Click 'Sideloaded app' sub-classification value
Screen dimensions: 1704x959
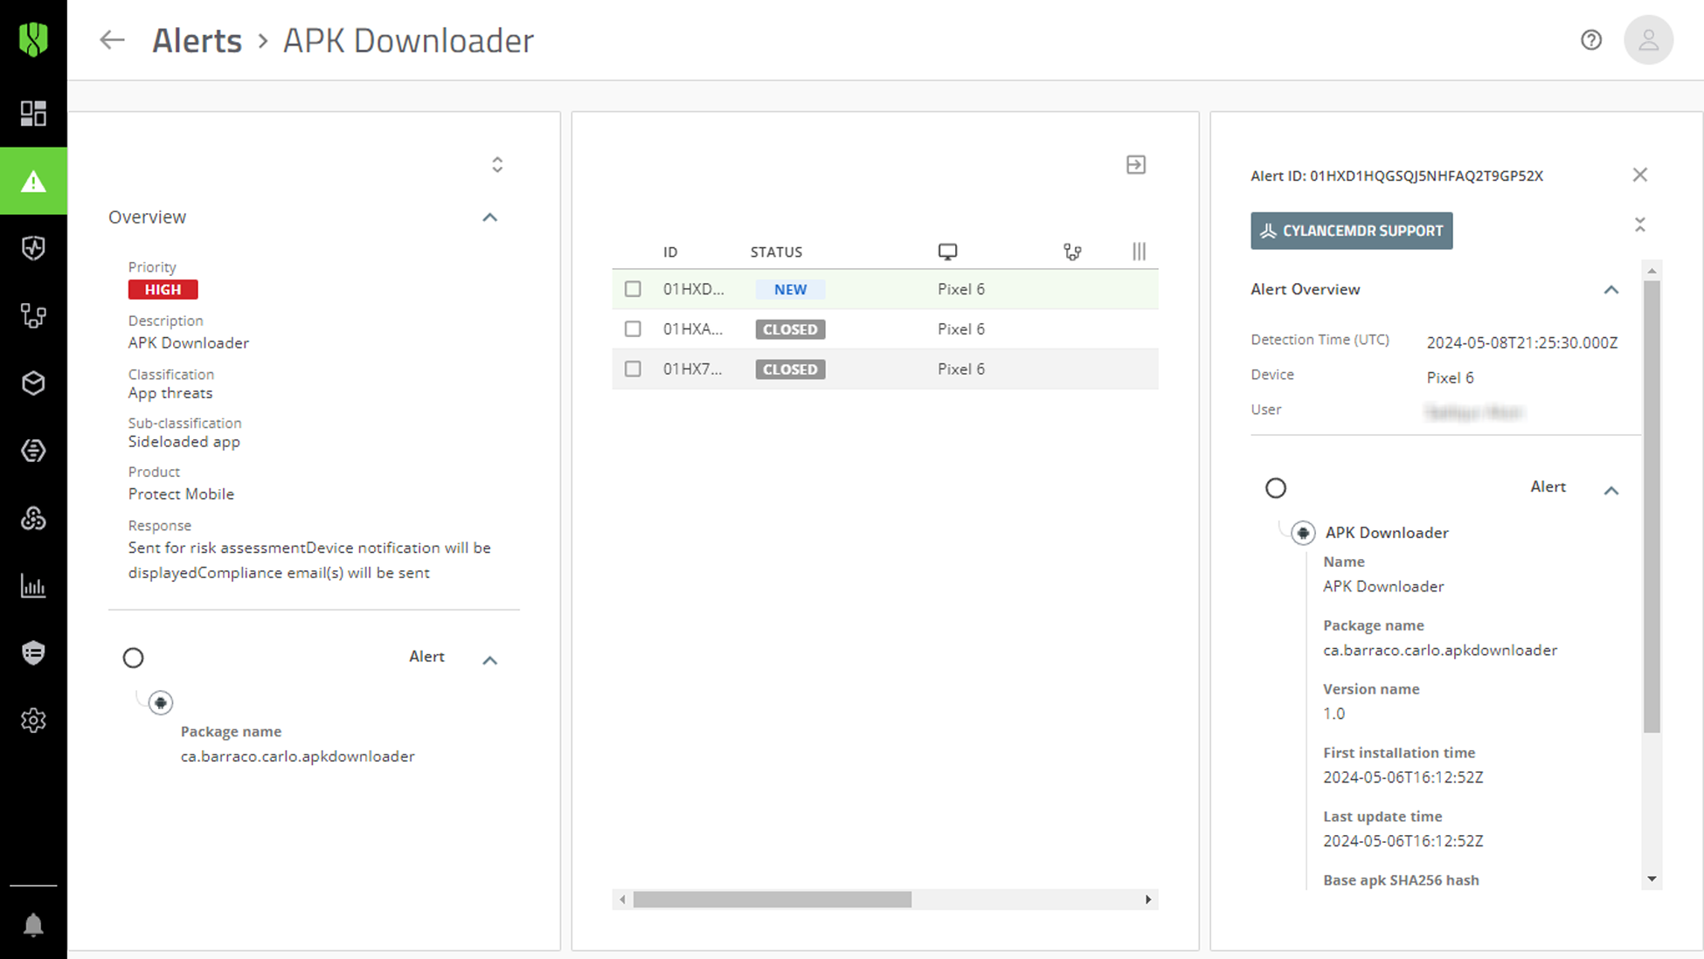pos(184,442)
